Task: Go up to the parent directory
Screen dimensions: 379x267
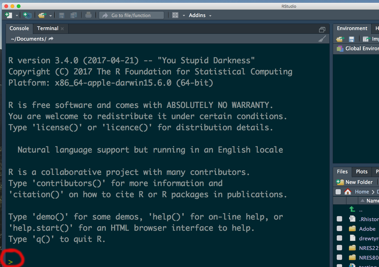Action: coord(352,209)
